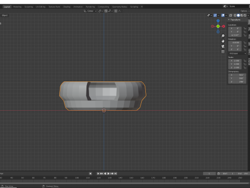Click the green Y axis gizmo center
The height and width of the screenshot is (188, 250).
tap(218, 26)
